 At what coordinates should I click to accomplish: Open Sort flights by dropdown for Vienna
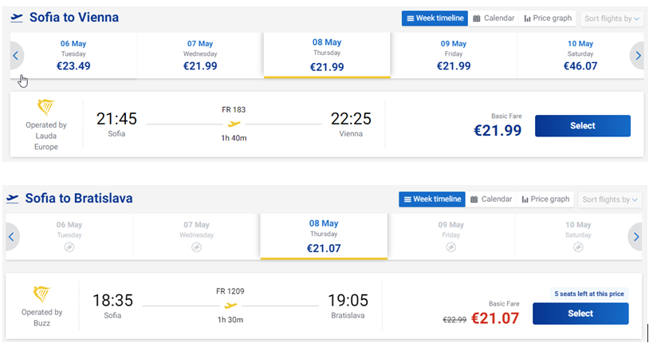pos(612,19)
